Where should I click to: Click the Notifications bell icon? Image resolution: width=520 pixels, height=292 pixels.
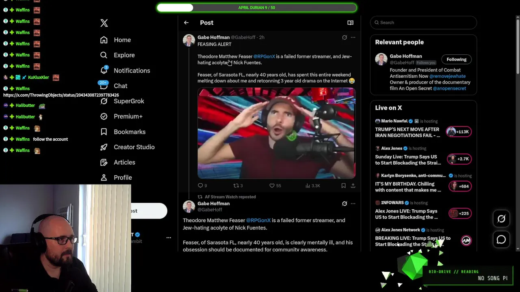pyautogui.click(x=104, y=70)
